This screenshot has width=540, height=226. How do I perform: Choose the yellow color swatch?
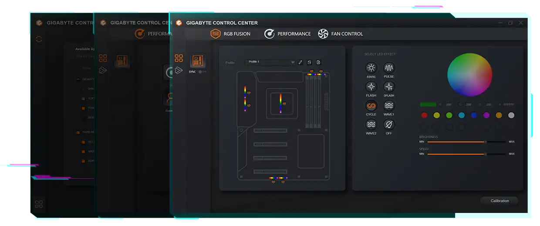(437, 115)
